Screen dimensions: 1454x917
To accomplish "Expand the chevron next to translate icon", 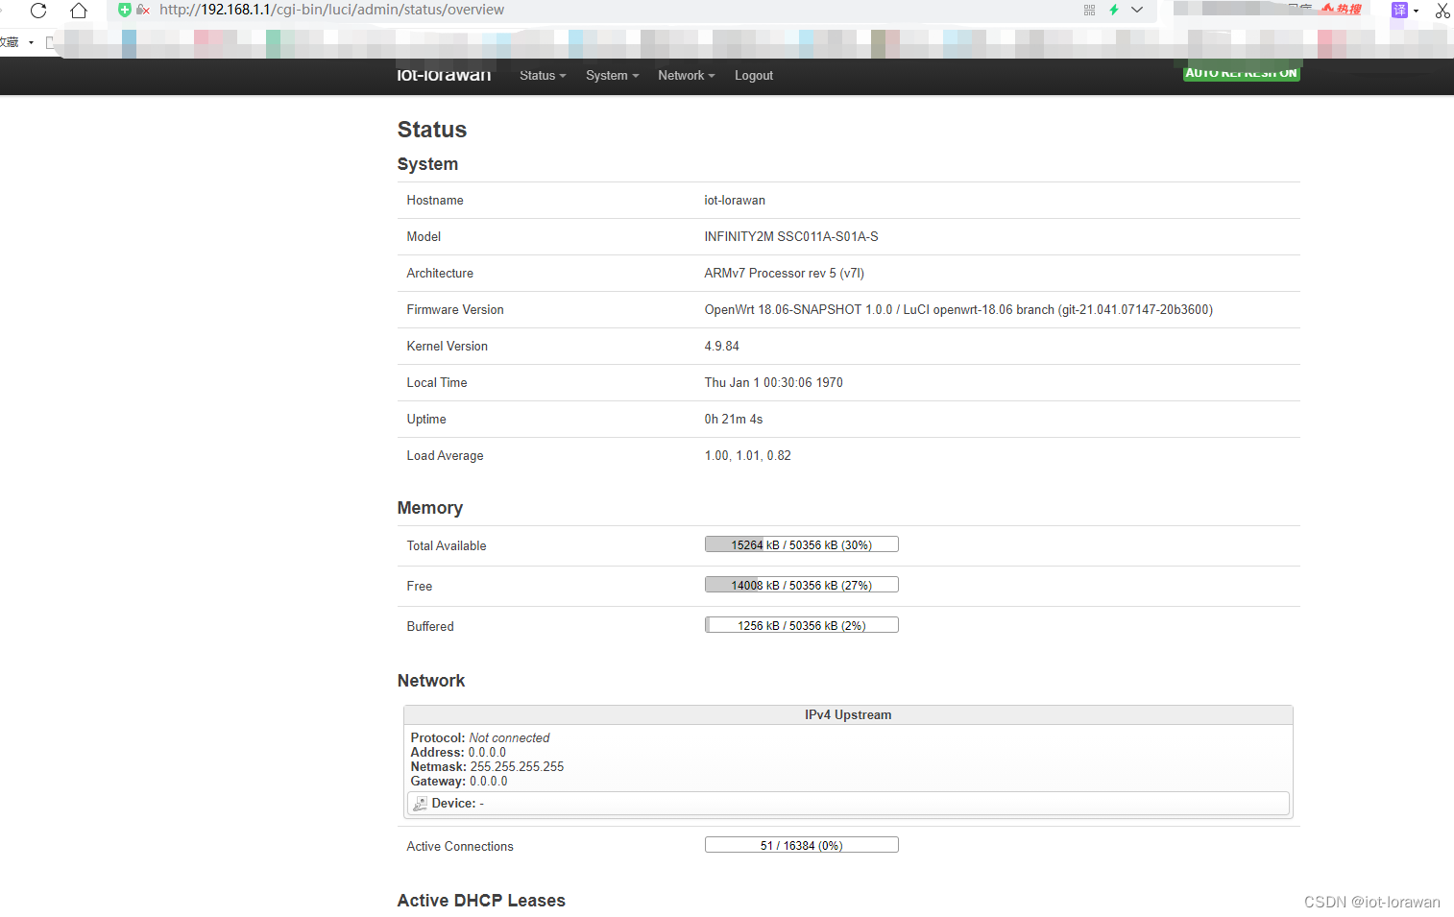I will 1418,11.
